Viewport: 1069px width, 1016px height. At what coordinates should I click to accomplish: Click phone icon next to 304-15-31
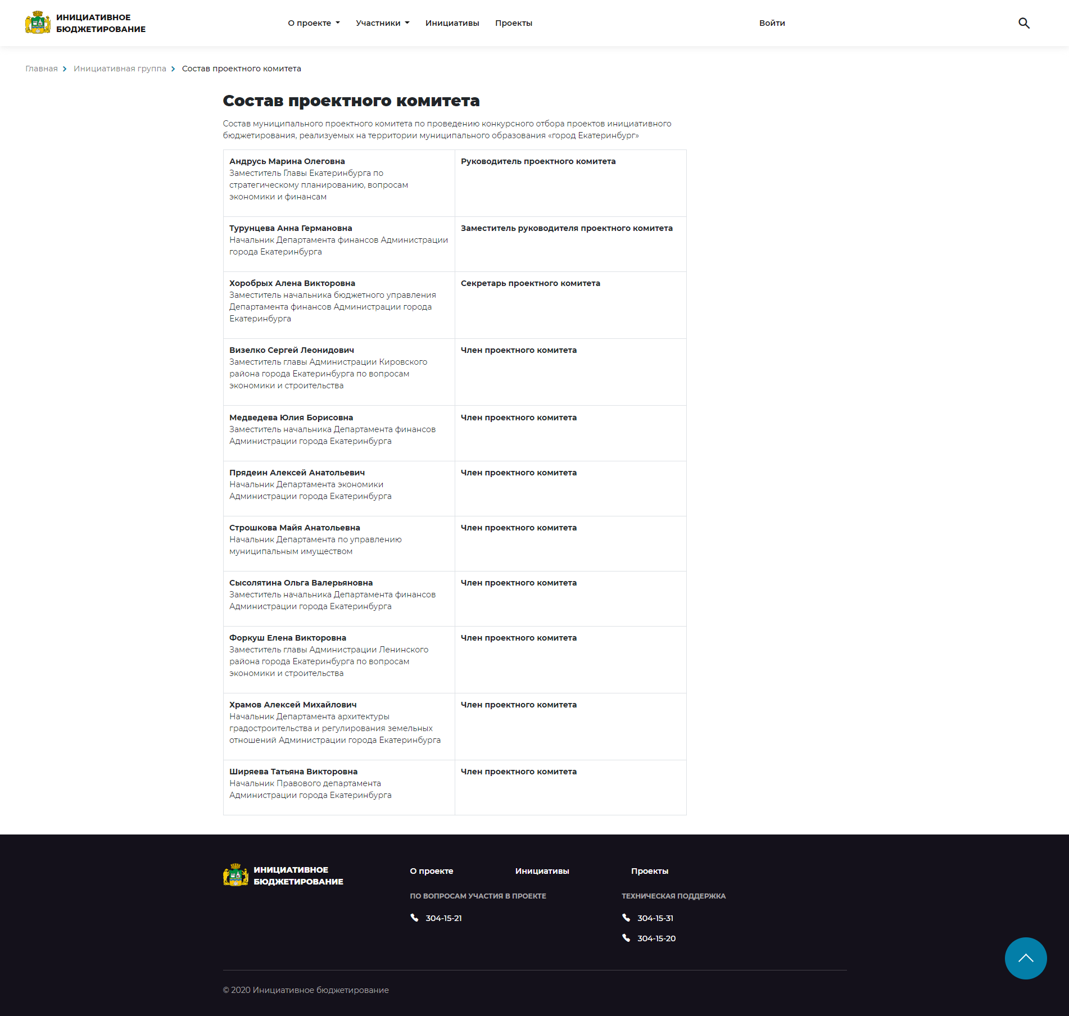(626, 918)
